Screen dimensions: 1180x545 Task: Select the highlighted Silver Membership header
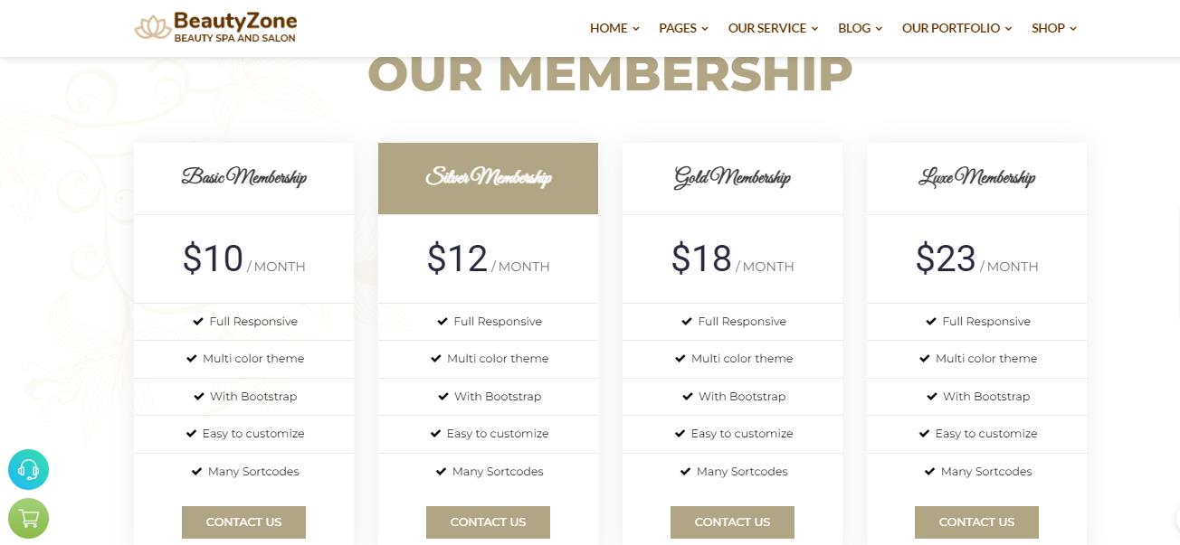pos(488,178)
